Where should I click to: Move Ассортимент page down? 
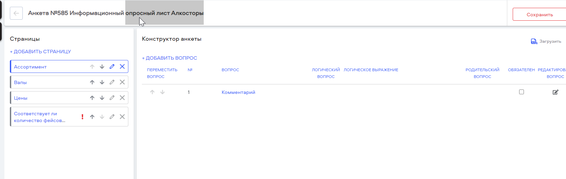pyautogui.click(x=102, y=67)
